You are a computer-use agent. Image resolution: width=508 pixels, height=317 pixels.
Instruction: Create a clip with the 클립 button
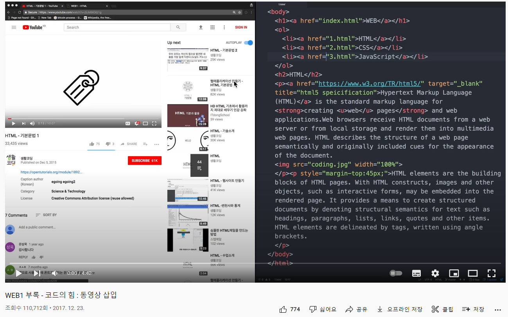(442, 309)
